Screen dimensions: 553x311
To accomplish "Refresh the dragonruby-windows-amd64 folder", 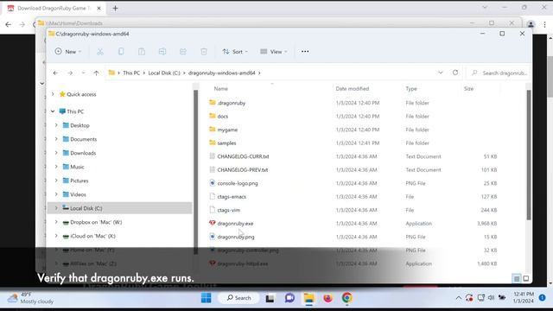I will [x=455, y=73].
